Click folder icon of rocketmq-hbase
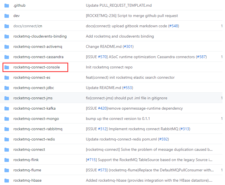 7,181
